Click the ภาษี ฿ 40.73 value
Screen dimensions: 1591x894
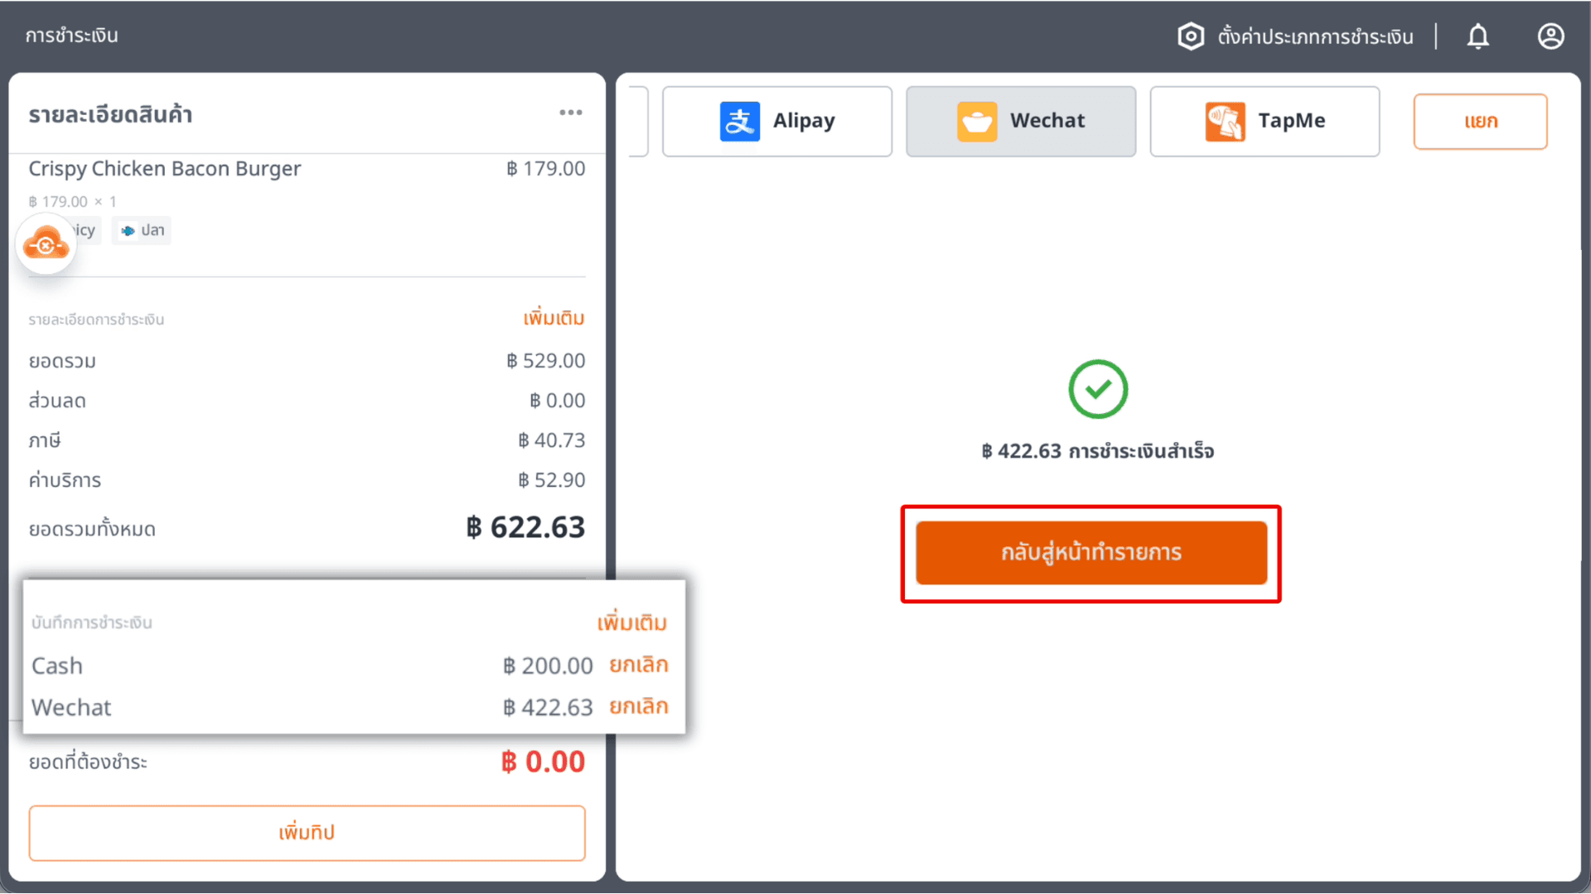click(551, 440)
